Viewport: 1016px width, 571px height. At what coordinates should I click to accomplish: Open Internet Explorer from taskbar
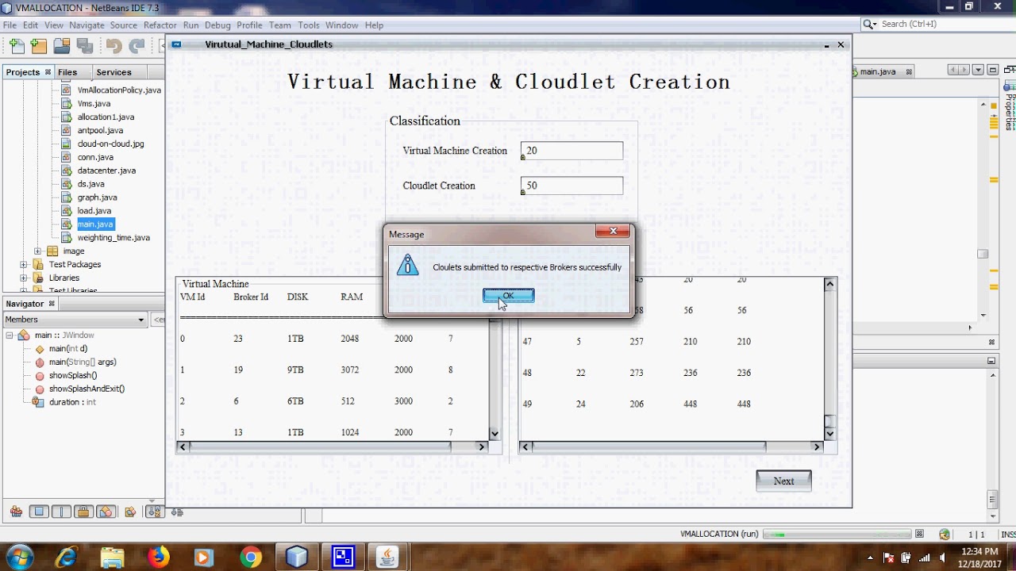67,558
